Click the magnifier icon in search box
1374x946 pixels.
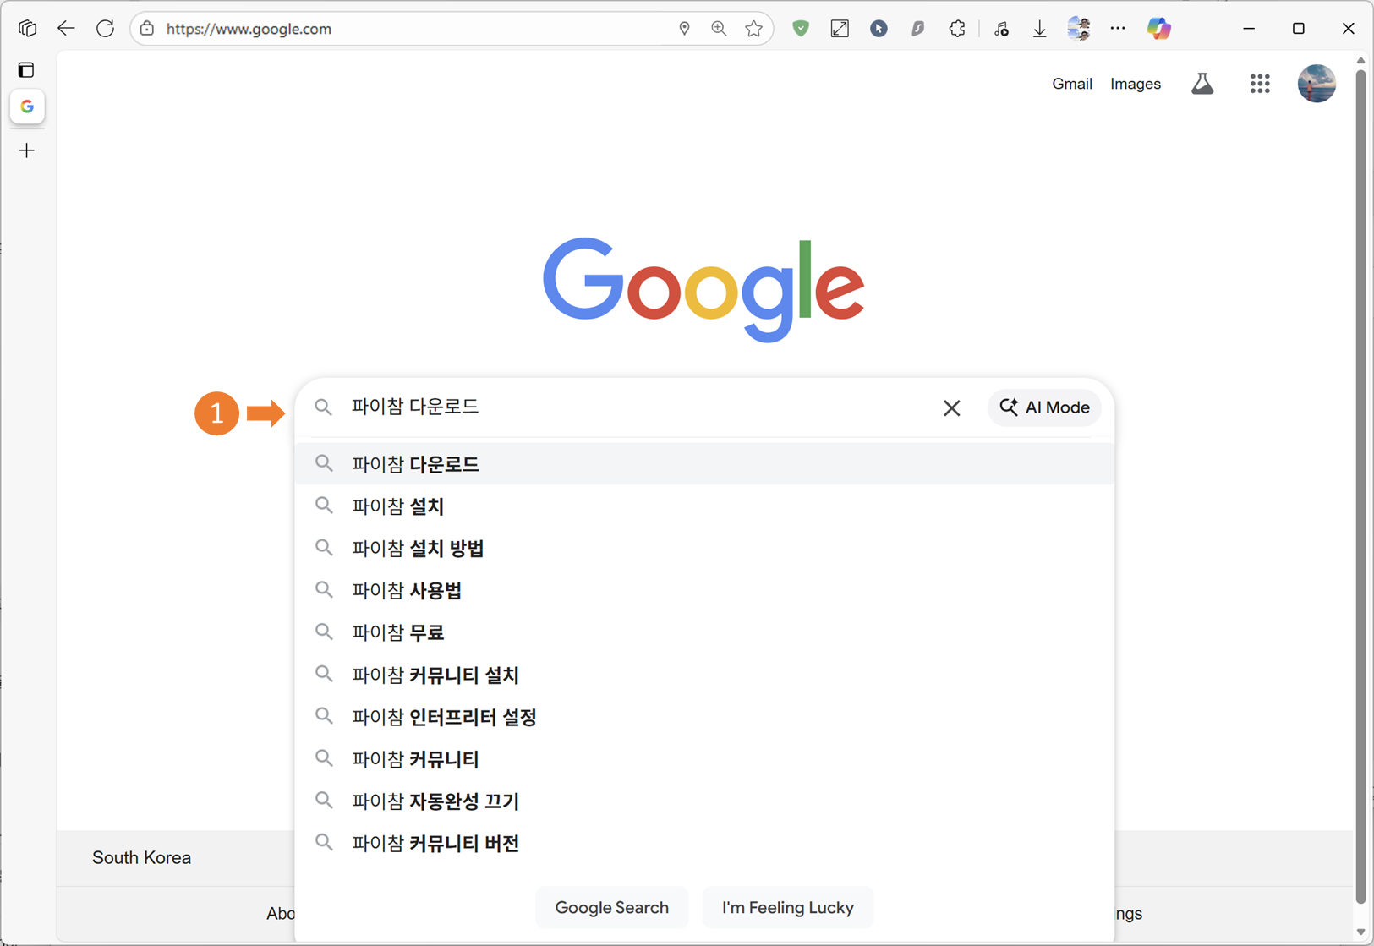coord(323,407)
